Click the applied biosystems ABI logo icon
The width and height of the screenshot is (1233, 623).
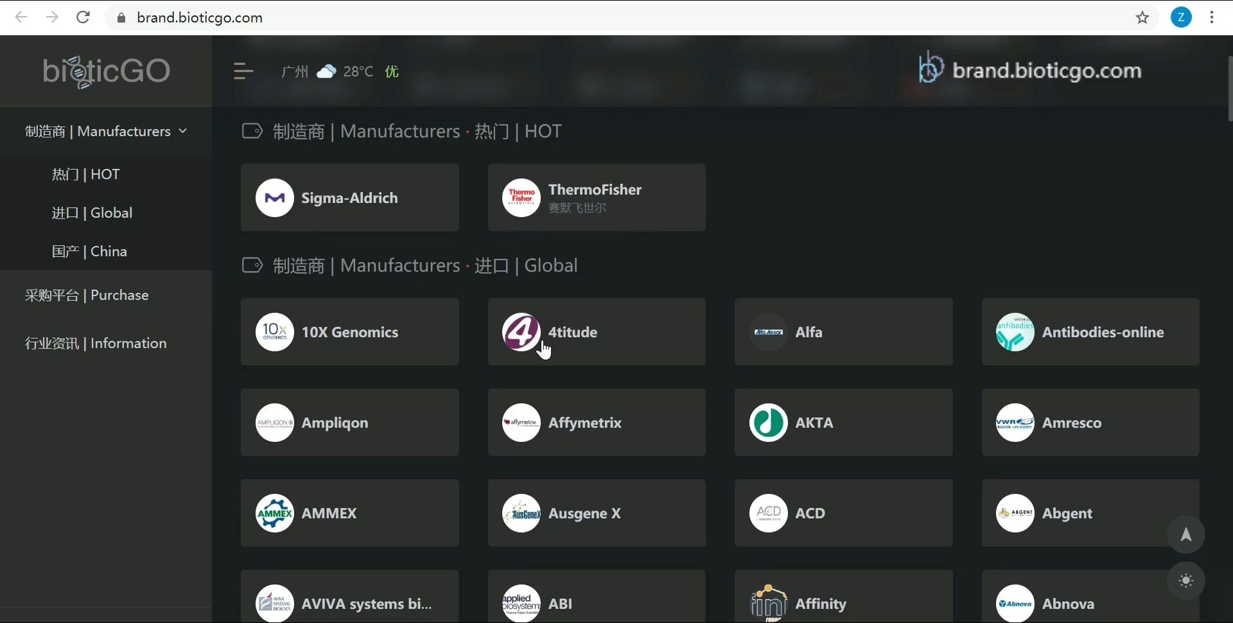[x=521, y=603]
